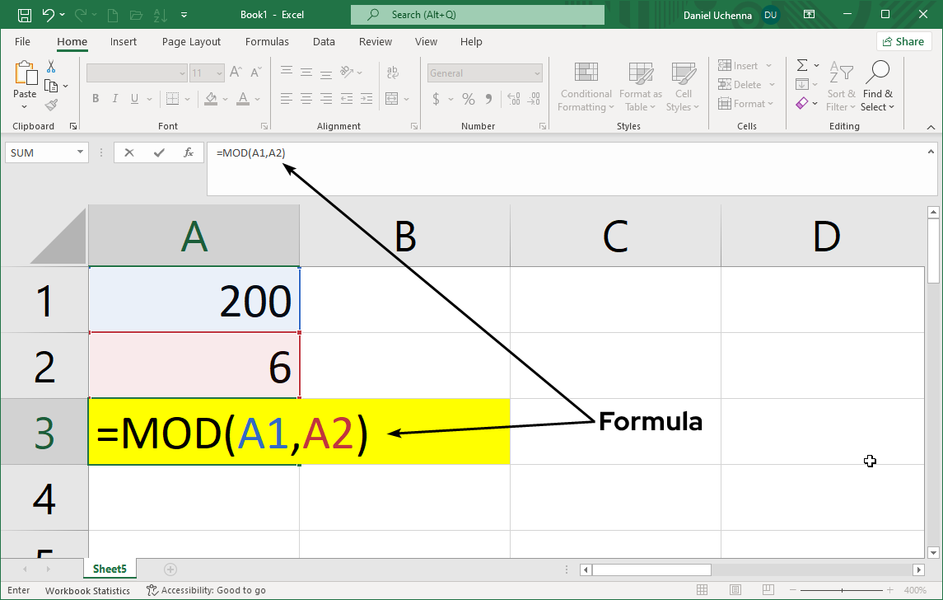Apply AutoSum to the selection
The height and width of the screenshot is (600, 943).
[801, 65]
